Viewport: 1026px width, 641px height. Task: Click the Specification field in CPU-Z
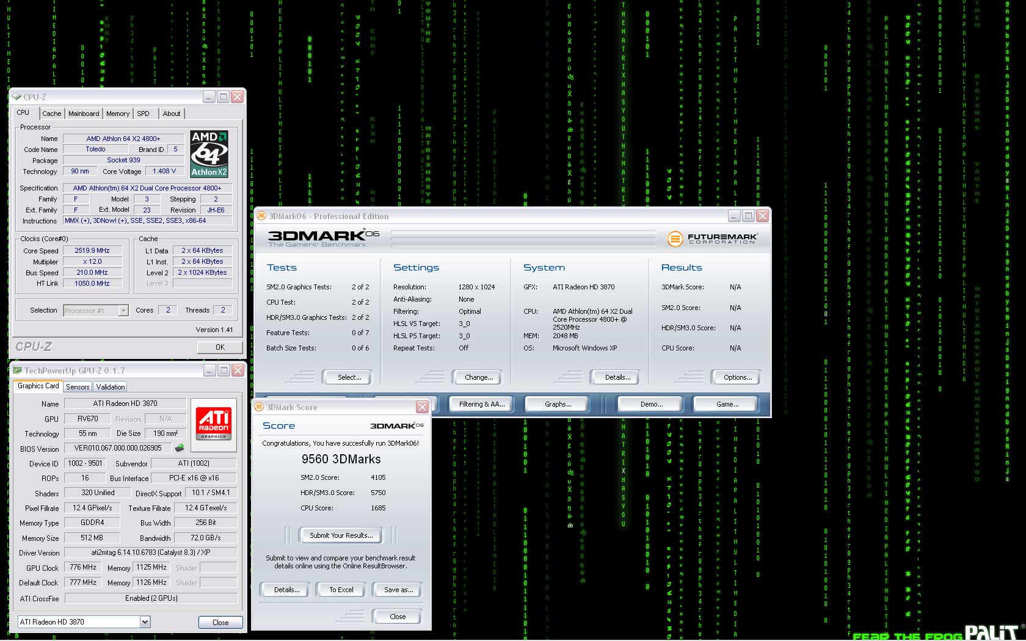[148, 188]
